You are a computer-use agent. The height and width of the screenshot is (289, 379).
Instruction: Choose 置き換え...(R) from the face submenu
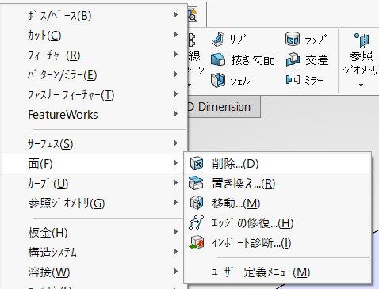tap(278, 183)
